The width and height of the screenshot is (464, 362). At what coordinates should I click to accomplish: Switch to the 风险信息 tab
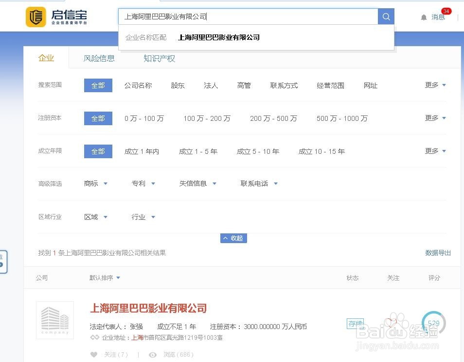click(x=99, y=58)
